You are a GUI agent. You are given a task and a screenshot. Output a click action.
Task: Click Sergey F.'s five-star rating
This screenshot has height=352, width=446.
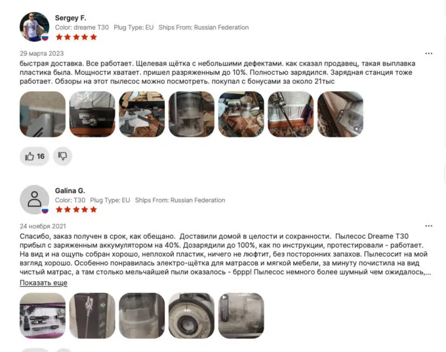click(x=76, y=37)
